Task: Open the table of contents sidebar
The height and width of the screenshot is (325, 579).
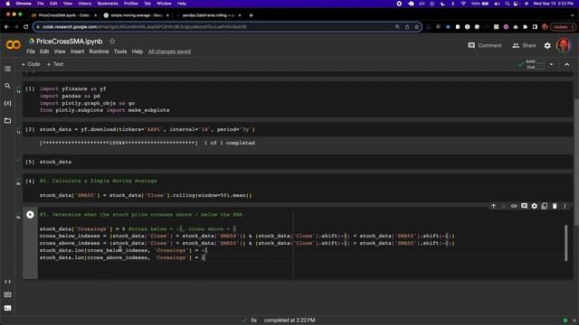Action: pos(7,69)
